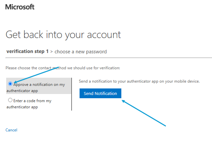Click the 'Send a notification to your authenticator' description

139,81
